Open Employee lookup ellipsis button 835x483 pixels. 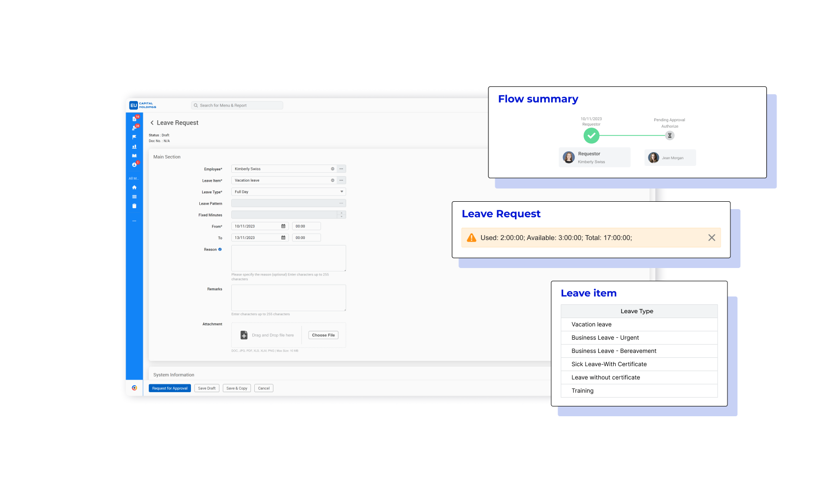pos(341,169)
